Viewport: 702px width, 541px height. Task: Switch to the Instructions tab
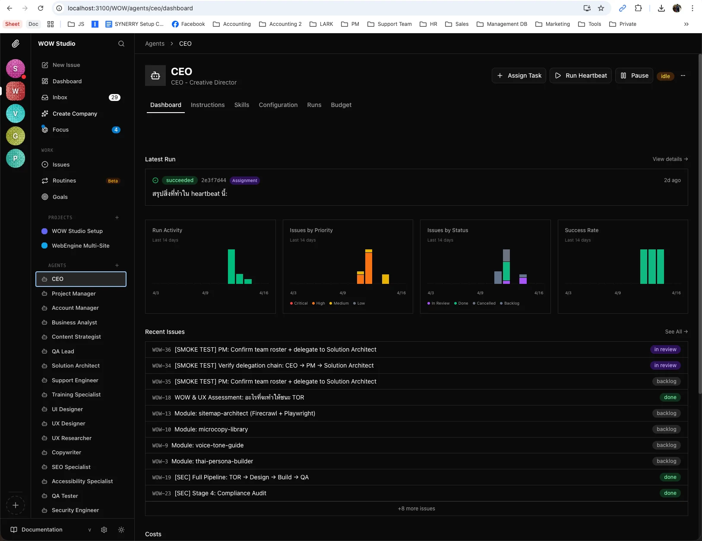(208, 105)
